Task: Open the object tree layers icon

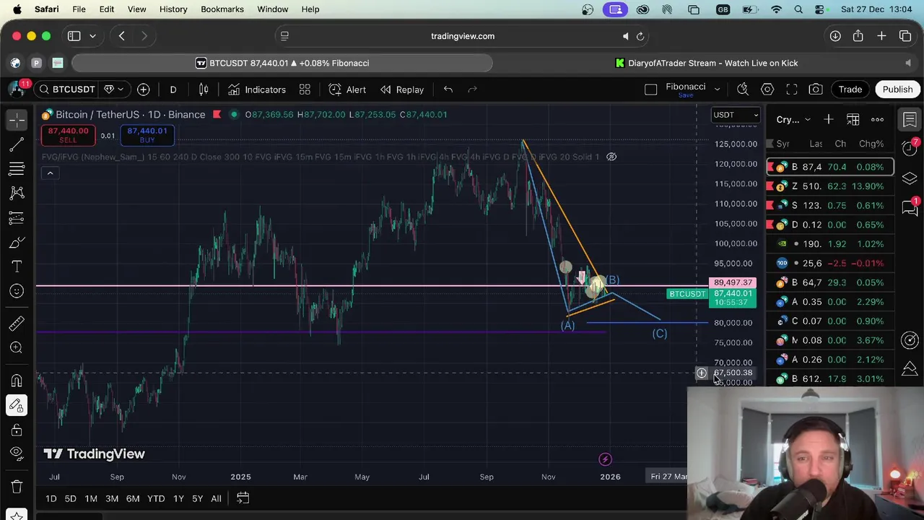Action: [910, 178]
